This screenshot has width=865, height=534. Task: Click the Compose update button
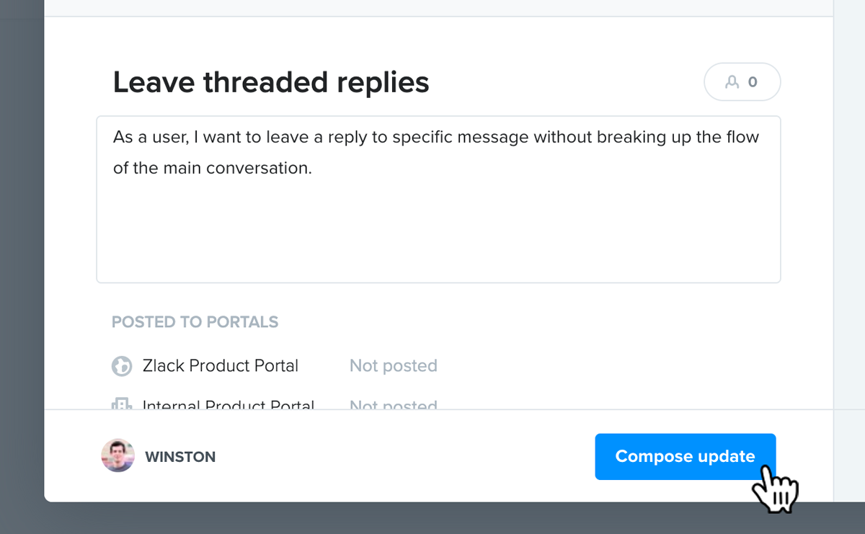(685, 456)
